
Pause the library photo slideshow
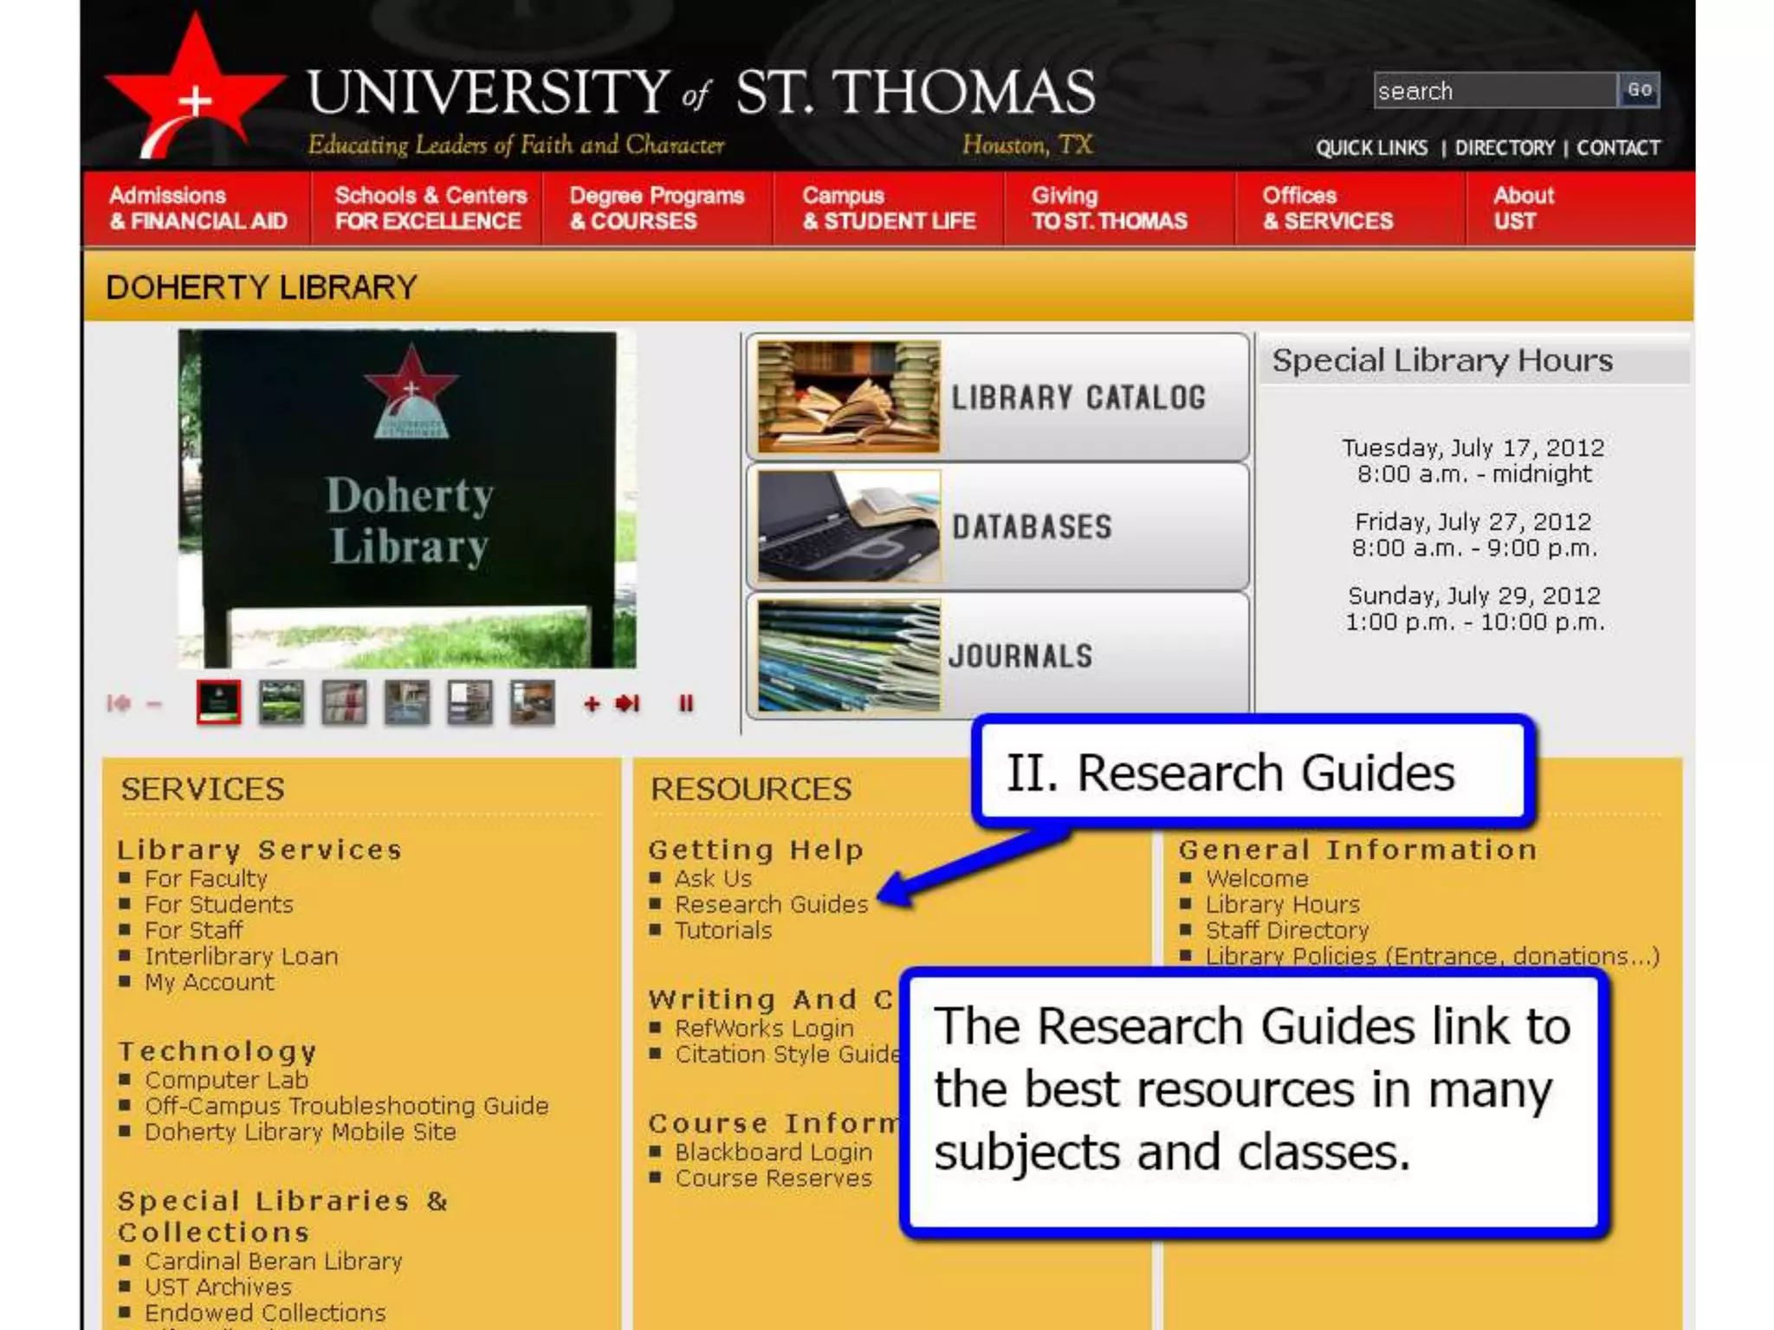(686, 703)
